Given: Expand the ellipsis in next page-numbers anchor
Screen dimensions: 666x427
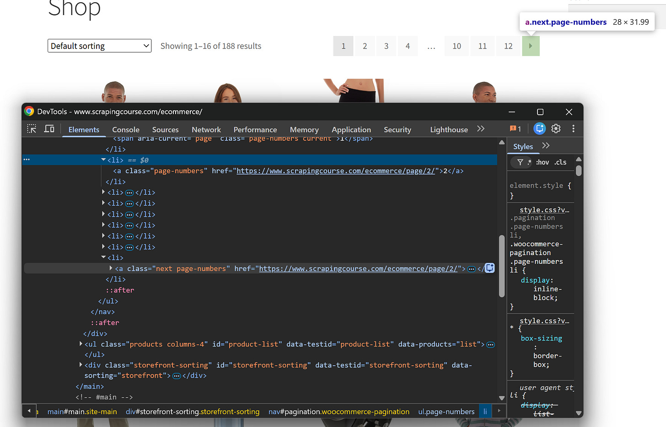Looking at the screenshot, I should [472, 269].
